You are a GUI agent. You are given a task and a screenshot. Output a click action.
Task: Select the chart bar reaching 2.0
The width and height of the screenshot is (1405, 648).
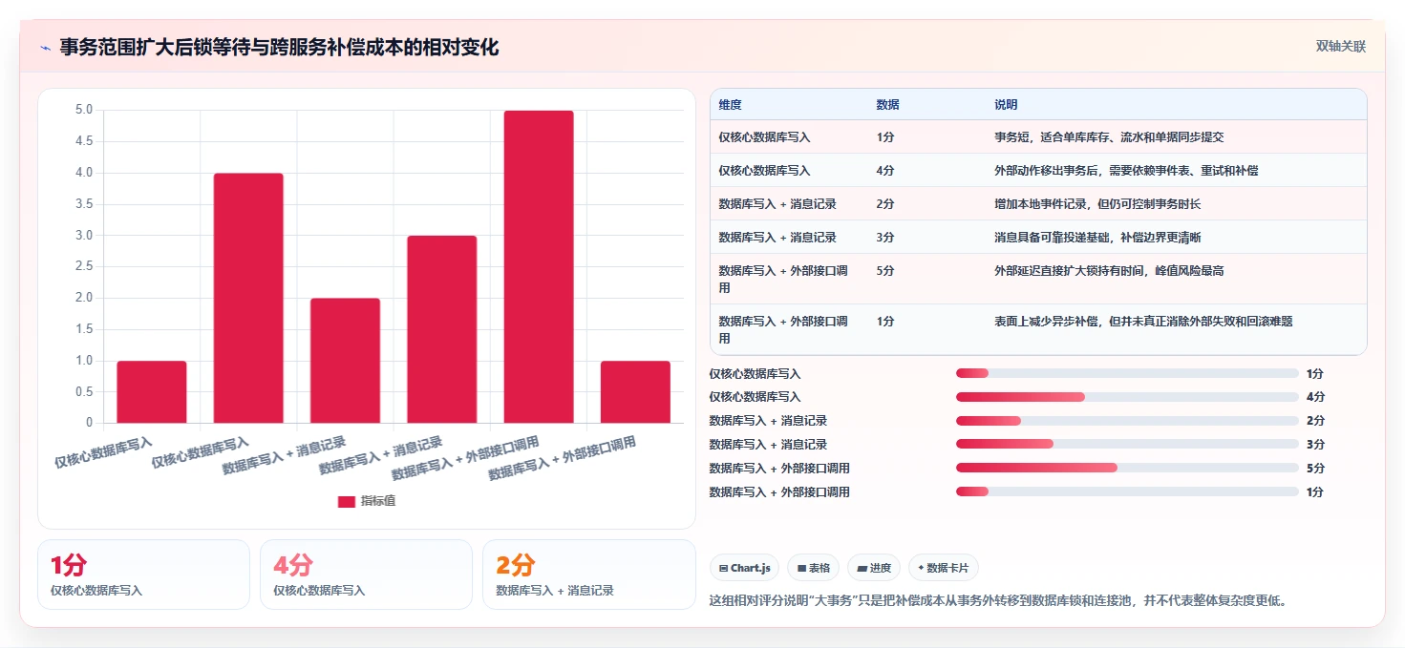coord(345,361)
